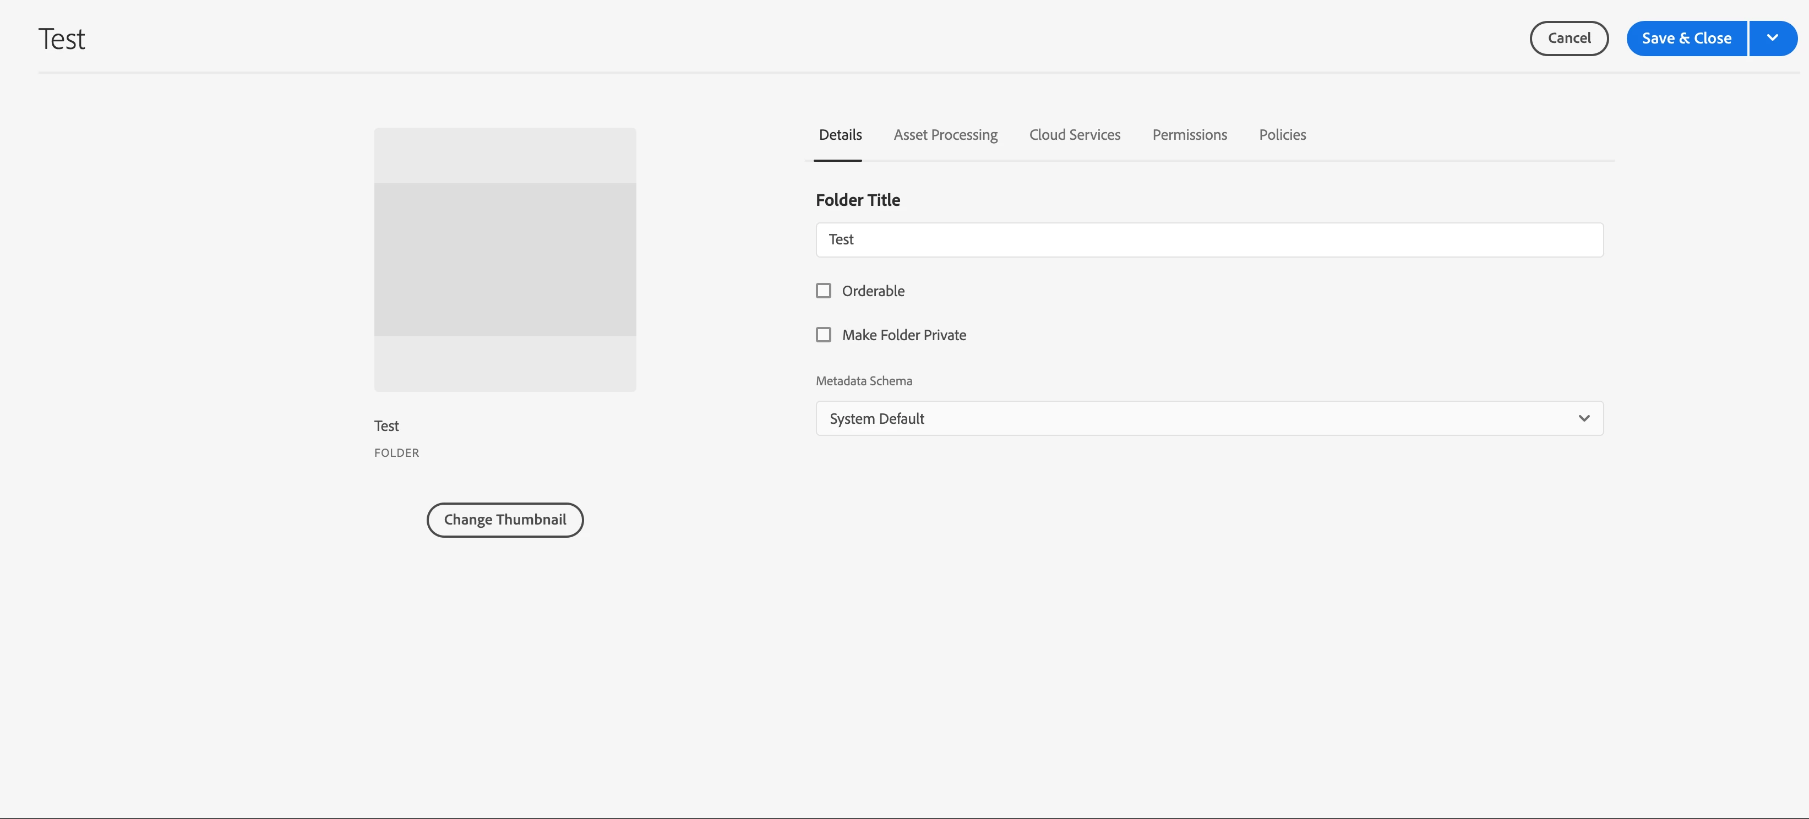The height and width of the screenshot is (819, 1809).
Task: Select the Permissions tab
Action: click(x=1189, y=135)
